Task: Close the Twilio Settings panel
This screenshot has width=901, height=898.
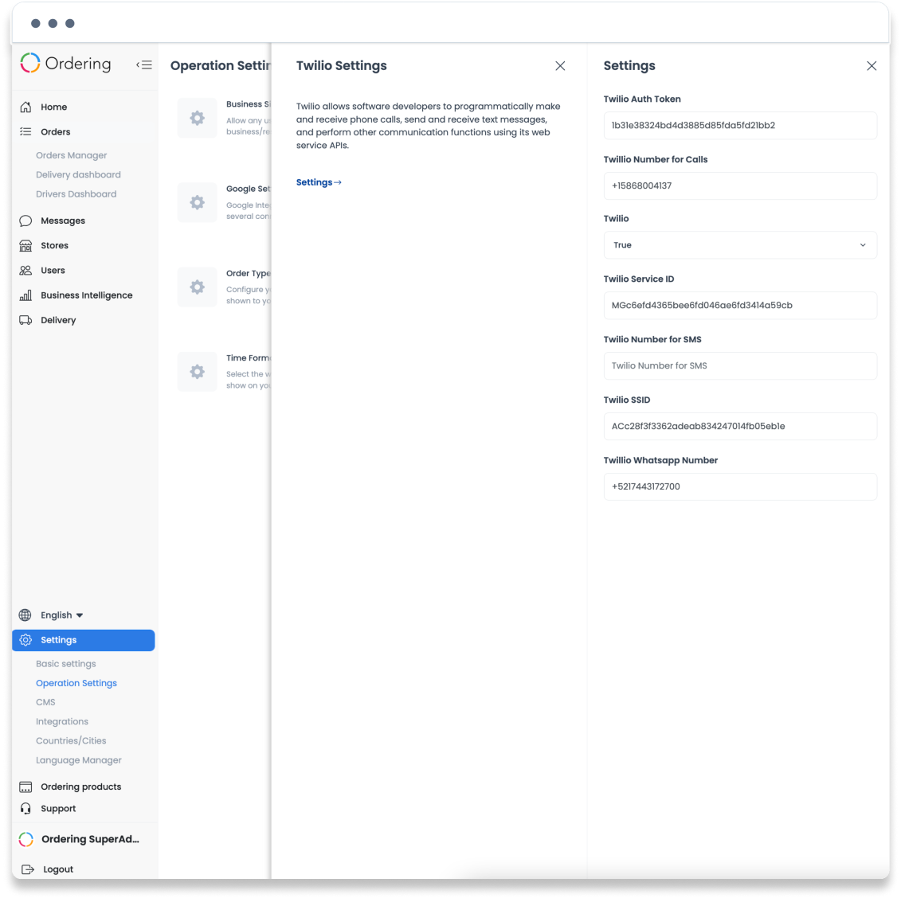Action: [x=560, y=66]
